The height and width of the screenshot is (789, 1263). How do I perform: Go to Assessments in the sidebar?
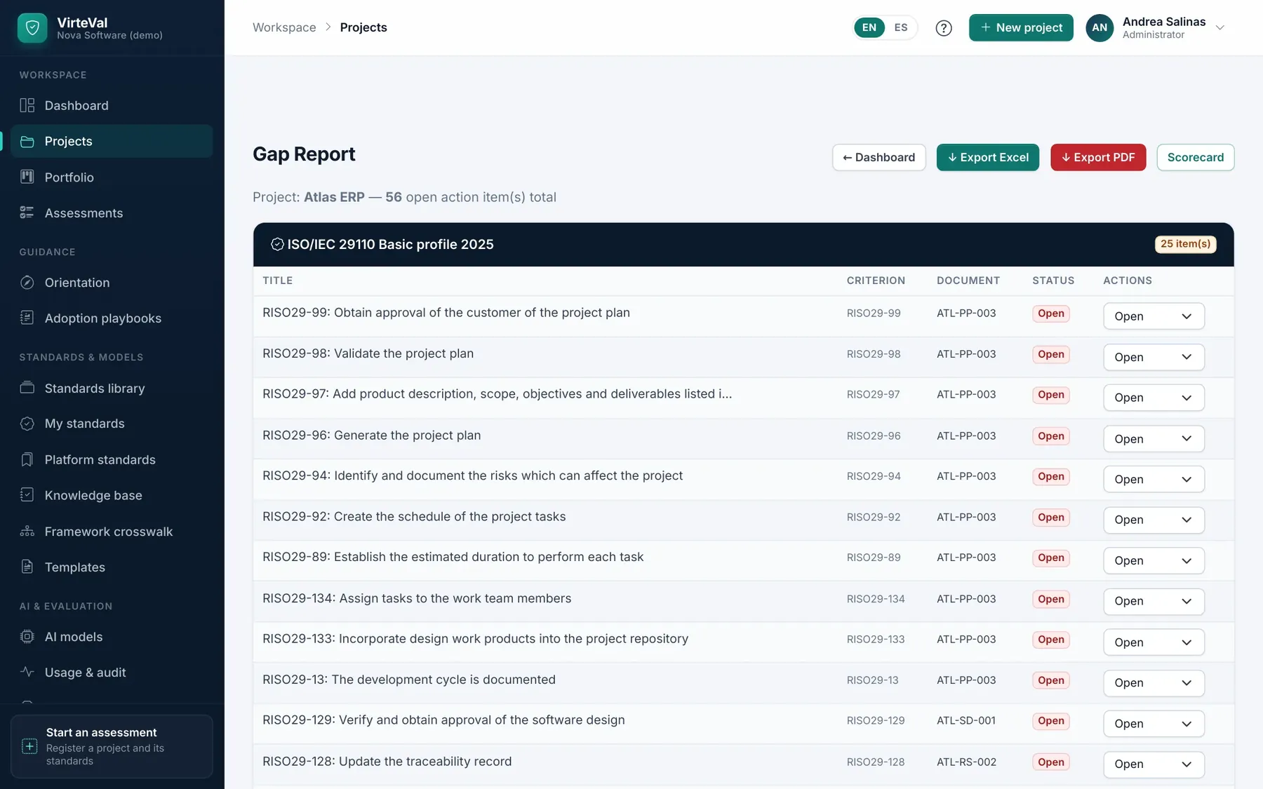coord(112,213)
